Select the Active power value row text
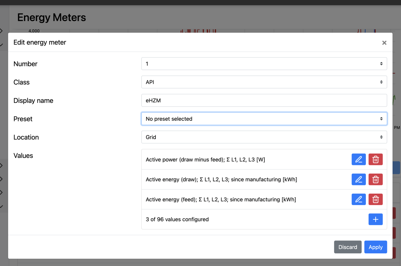 tap(205, 160)
